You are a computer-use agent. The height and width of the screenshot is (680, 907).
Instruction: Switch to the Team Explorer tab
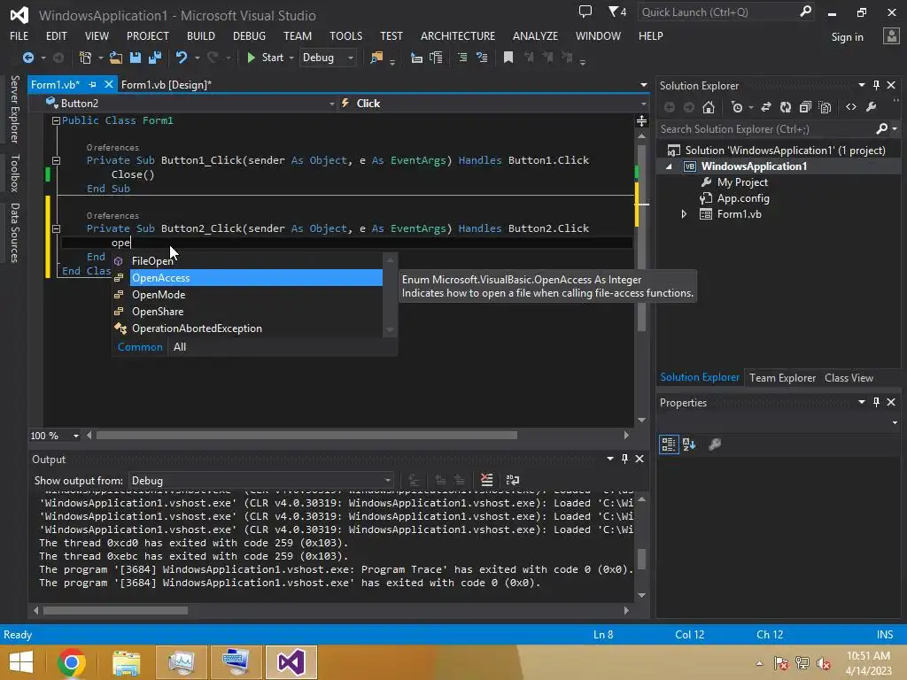(783, 377)
